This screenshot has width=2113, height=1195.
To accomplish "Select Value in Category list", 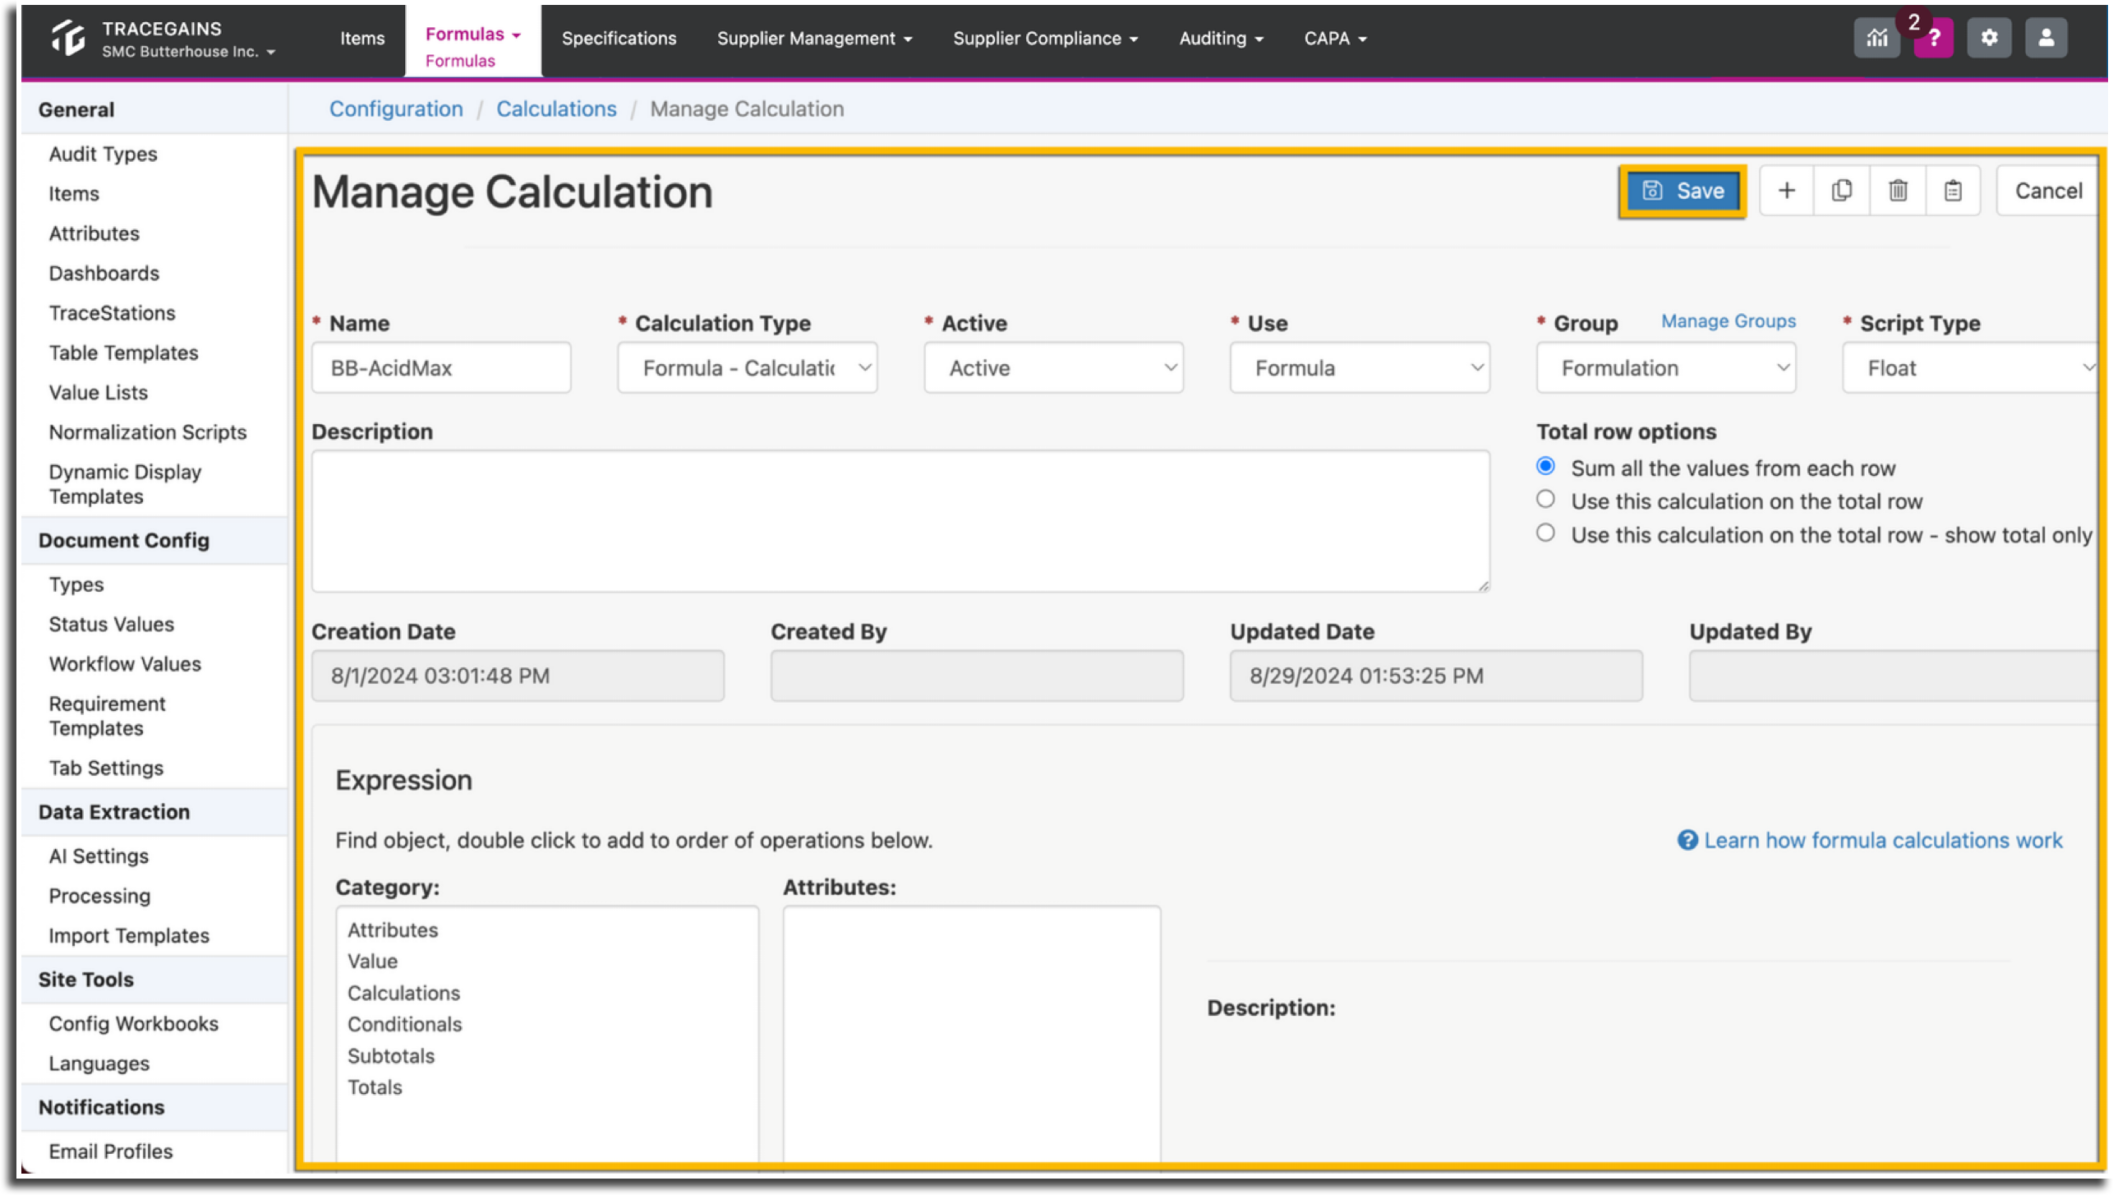I will click(372, 961).
